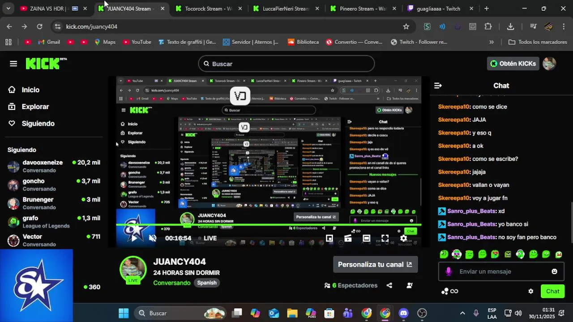Show hidden system tray icons
Screen dimensions: 573x322
click(462, 313)
